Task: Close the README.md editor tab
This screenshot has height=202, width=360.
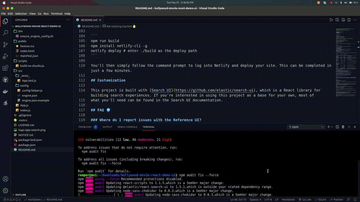Action: [x=101, y=20]
